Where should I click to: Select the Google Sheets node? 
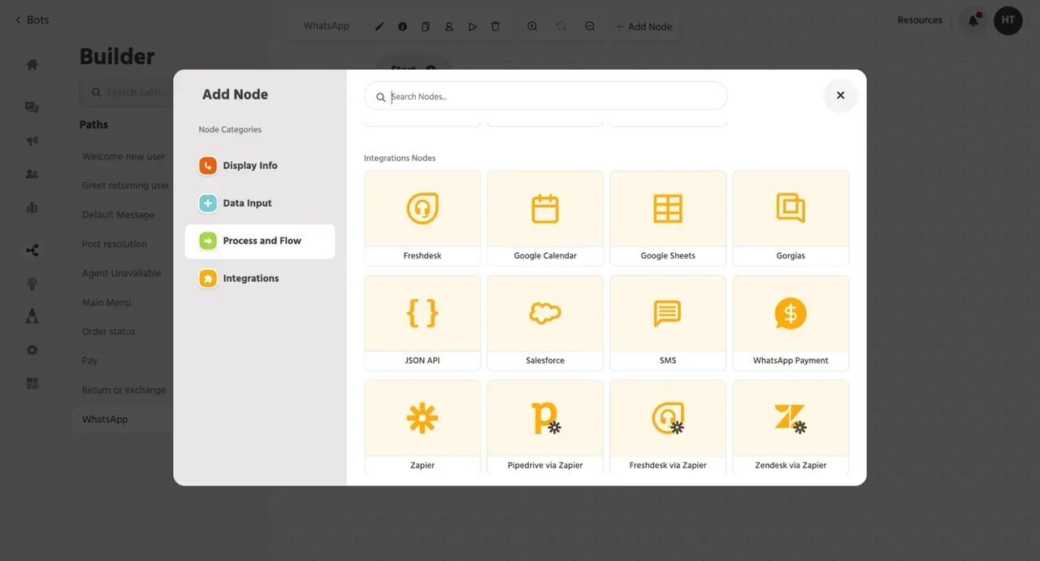[668, 218]
